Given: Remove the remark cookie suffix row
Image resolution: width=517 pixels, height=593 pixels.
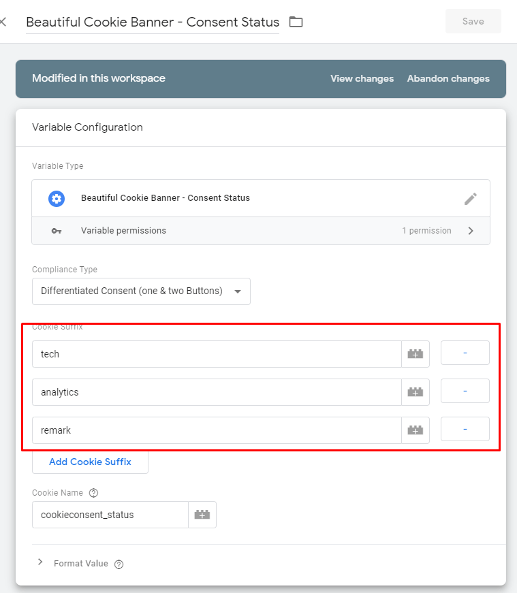Looking at the screenshot, I should (465, 429).
